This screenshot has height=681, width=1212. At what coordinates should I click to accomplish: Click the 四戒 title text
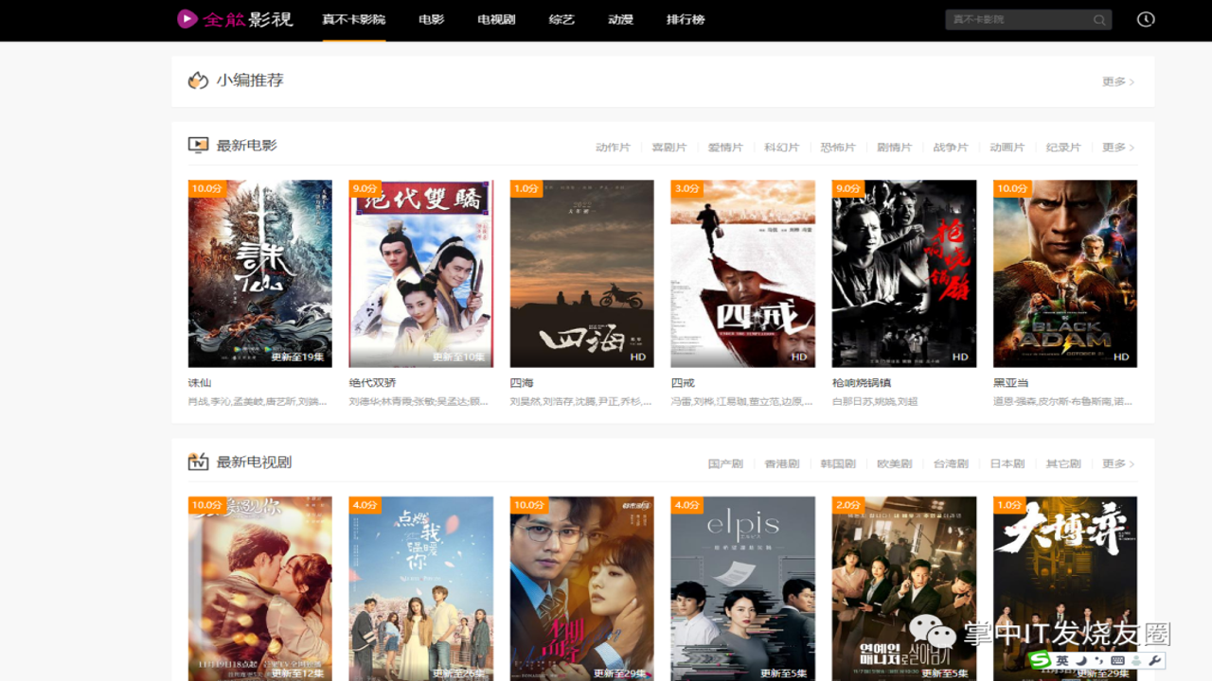683,383
